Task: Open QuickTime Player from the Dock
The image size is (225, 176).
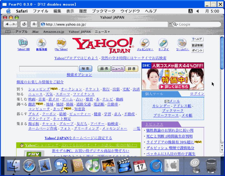Action: (156, 166)
